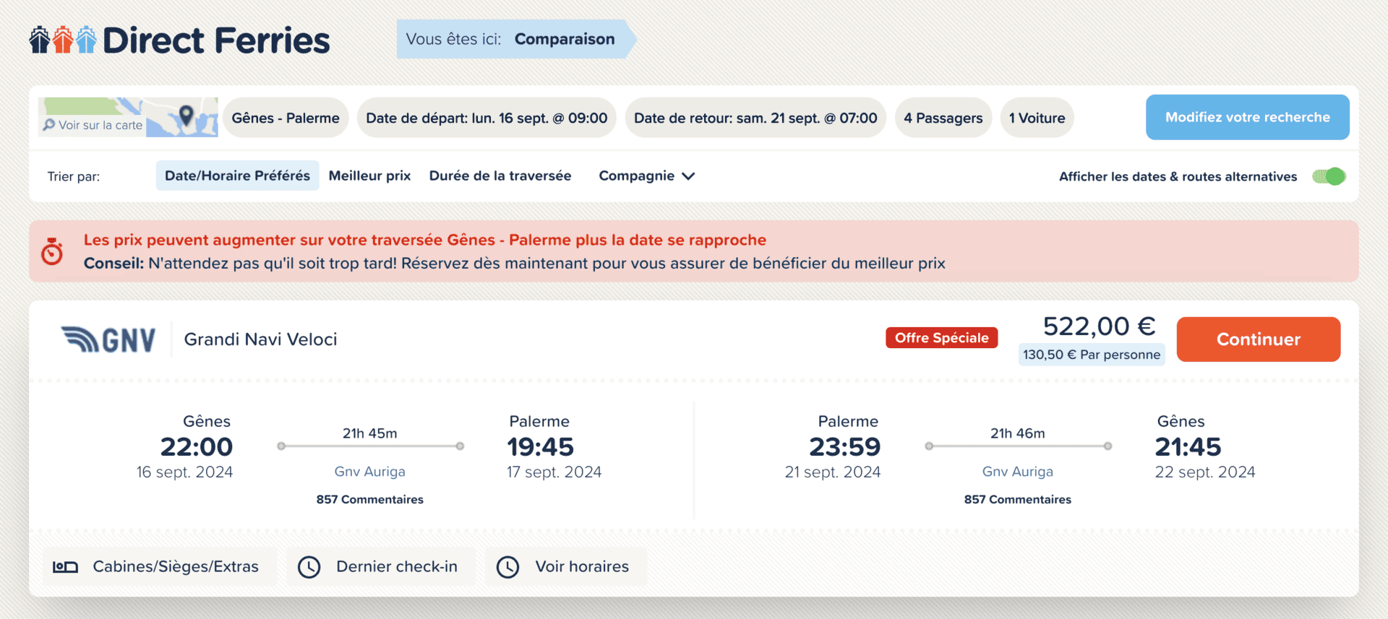1388x619 pixels.
Task: Click the magnifier icon beside Voir sur la carte
Action: pos(49,125)
